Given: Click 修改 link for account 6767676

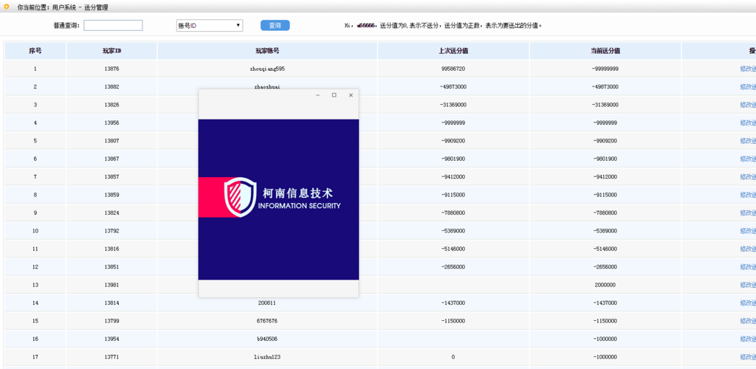Looking at the screenshot, I should coord(748,321).
